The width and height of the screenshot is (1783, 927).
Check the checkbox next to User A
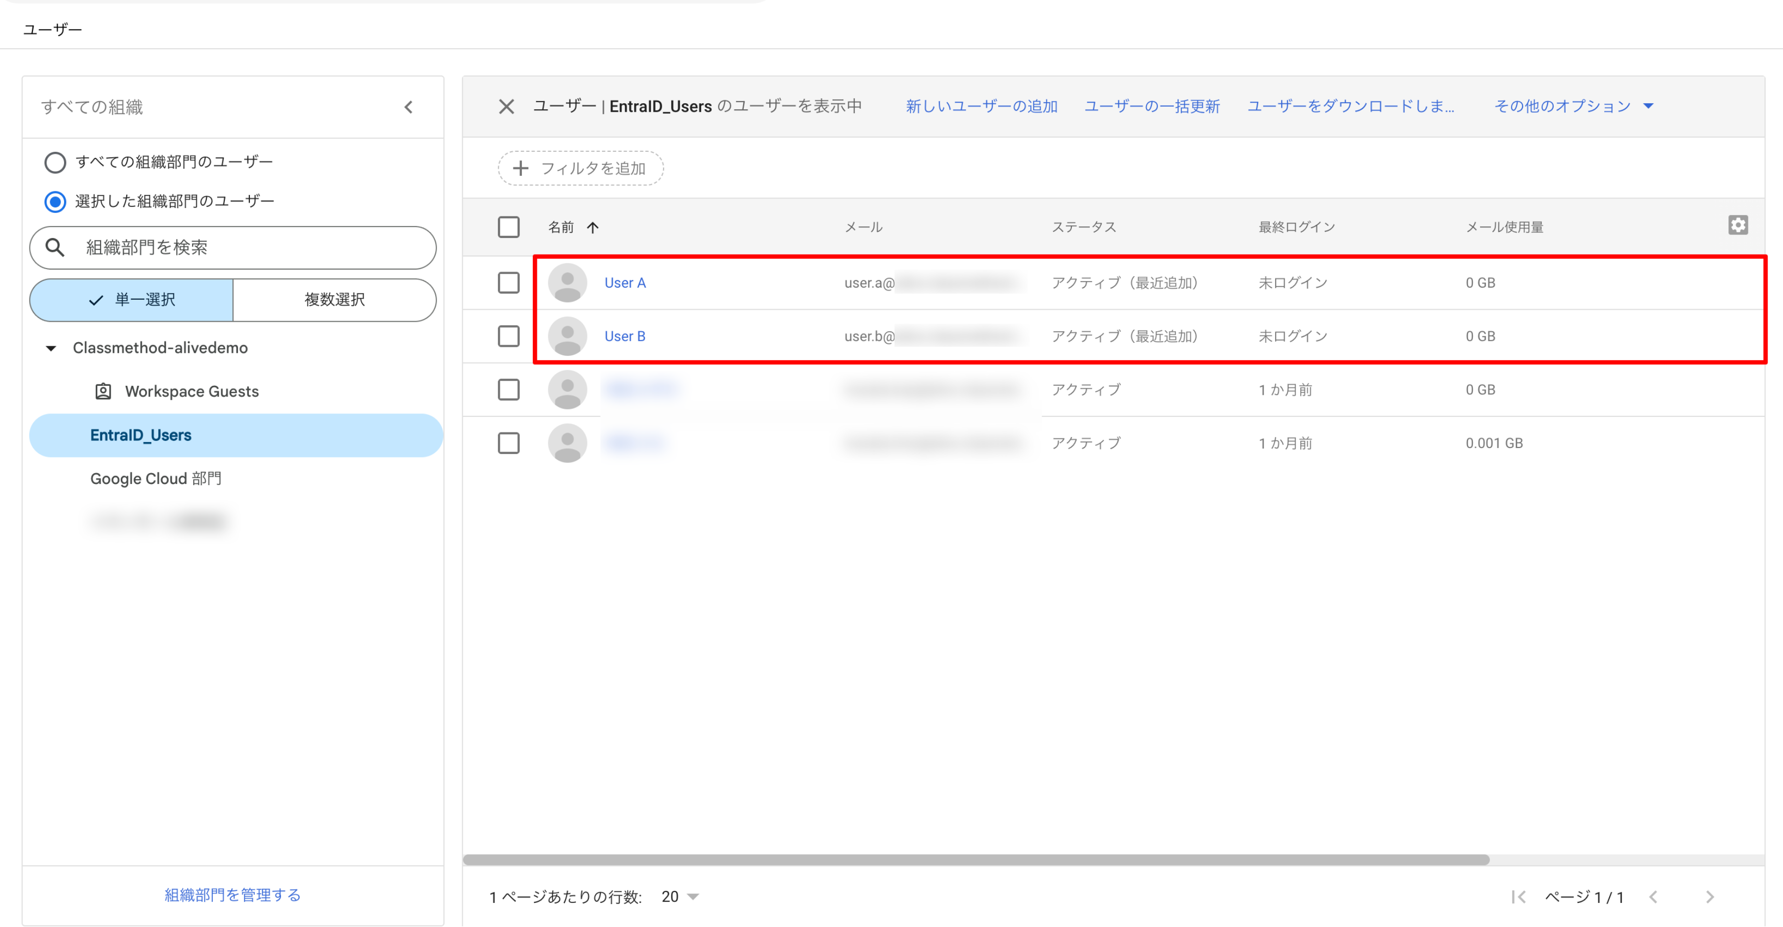(x=509, y=282)
